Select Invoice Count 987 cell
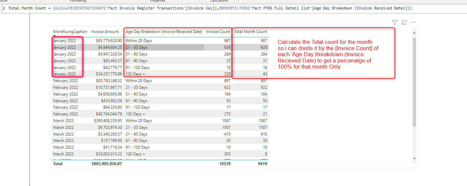The image size is (467, 186). point(227,41)
